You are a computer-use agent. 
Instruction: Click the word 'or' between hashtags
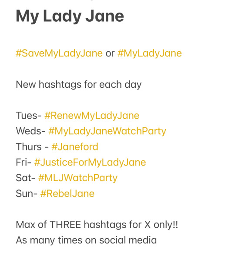110,53
